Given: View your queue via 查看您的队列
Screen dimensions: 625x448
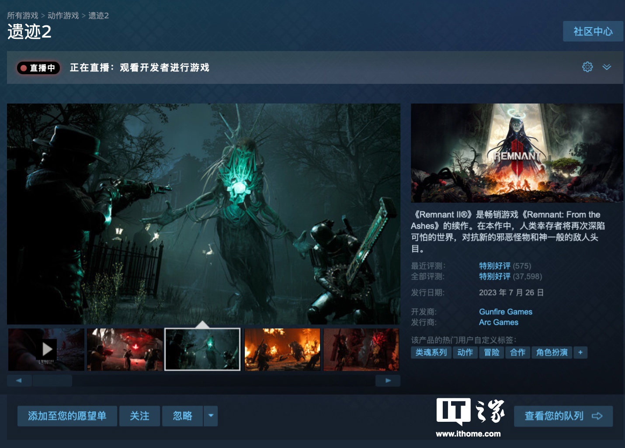Looking at the screenshot, I should pyautogui.click(x=563, y=416).
